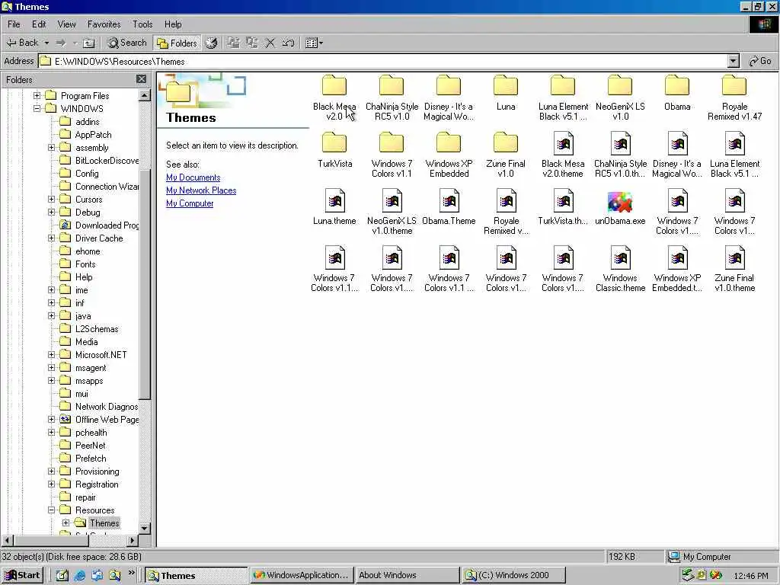Click the address bar path field
This screenshot has height=585, width=780.
[x=383, y=61]
